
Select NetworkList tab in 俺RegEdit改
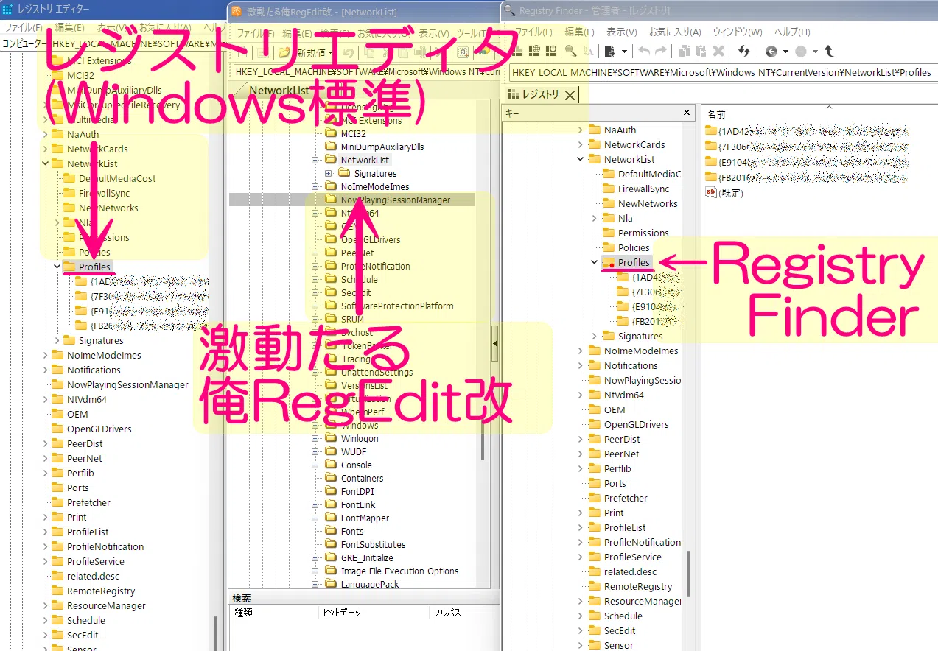coord(279,90)
